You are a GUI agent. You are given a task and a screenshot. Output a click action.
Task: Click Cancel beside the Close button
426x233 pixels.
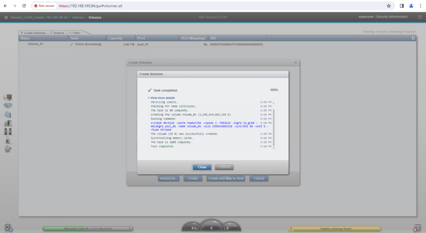point(224,167)
